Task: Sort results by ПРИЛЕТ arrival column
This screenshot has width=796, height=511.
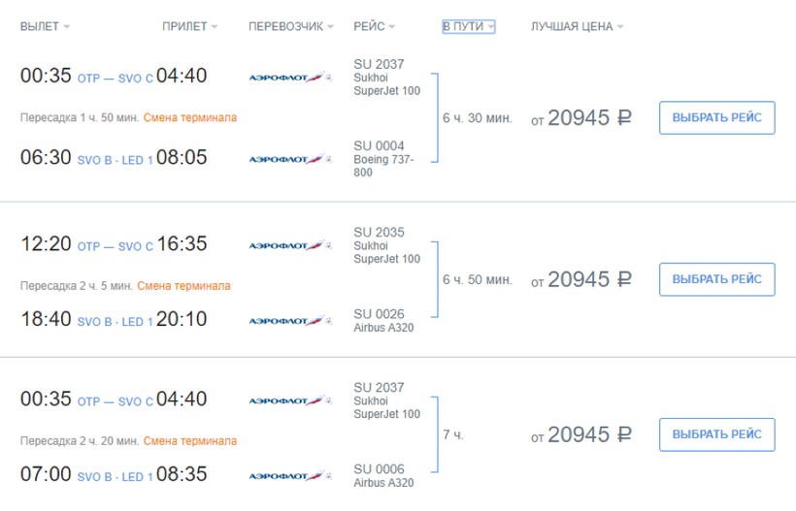Action: 189,27
